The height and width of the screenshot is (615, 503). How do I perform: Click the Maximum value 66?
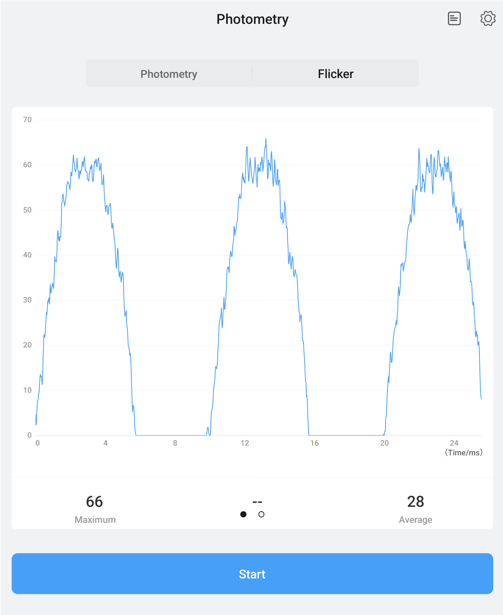(x=94, y=502)
